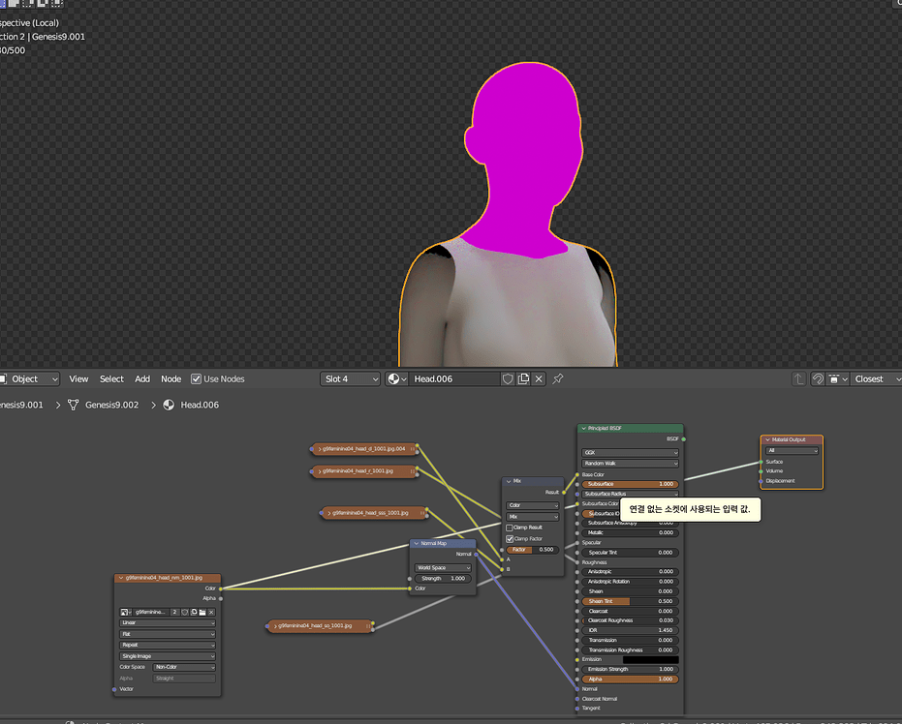Open Single Image source dropdown

[x=168, y=656]
